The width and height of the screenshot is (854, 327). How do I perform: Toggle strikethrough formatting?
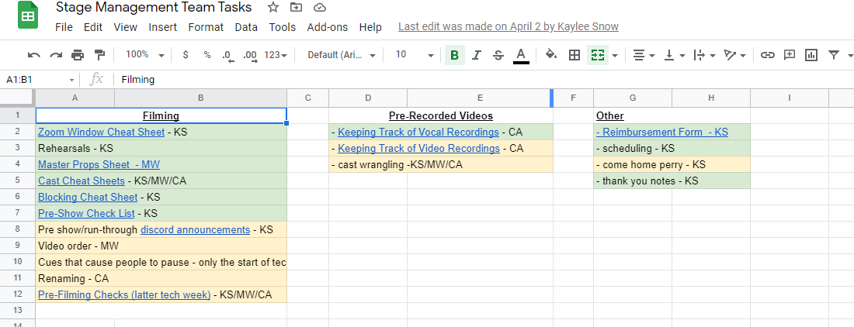point(498,55)
